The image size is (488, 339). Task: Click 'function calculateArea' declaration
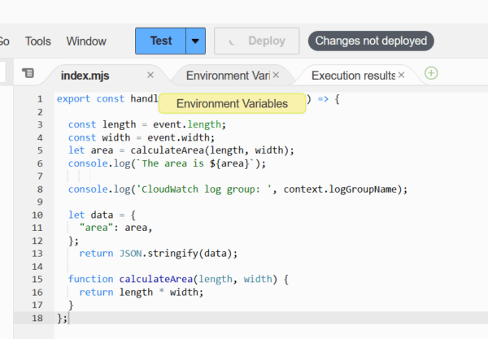[x=130, y=279]
